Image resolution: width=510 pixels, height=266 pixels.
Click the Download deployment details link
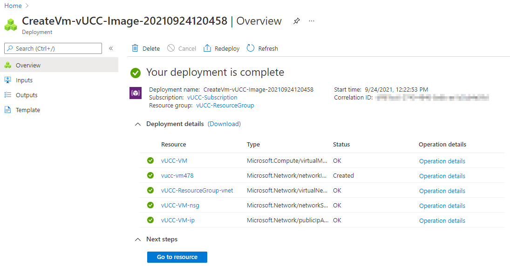click(x=224, y=124)
